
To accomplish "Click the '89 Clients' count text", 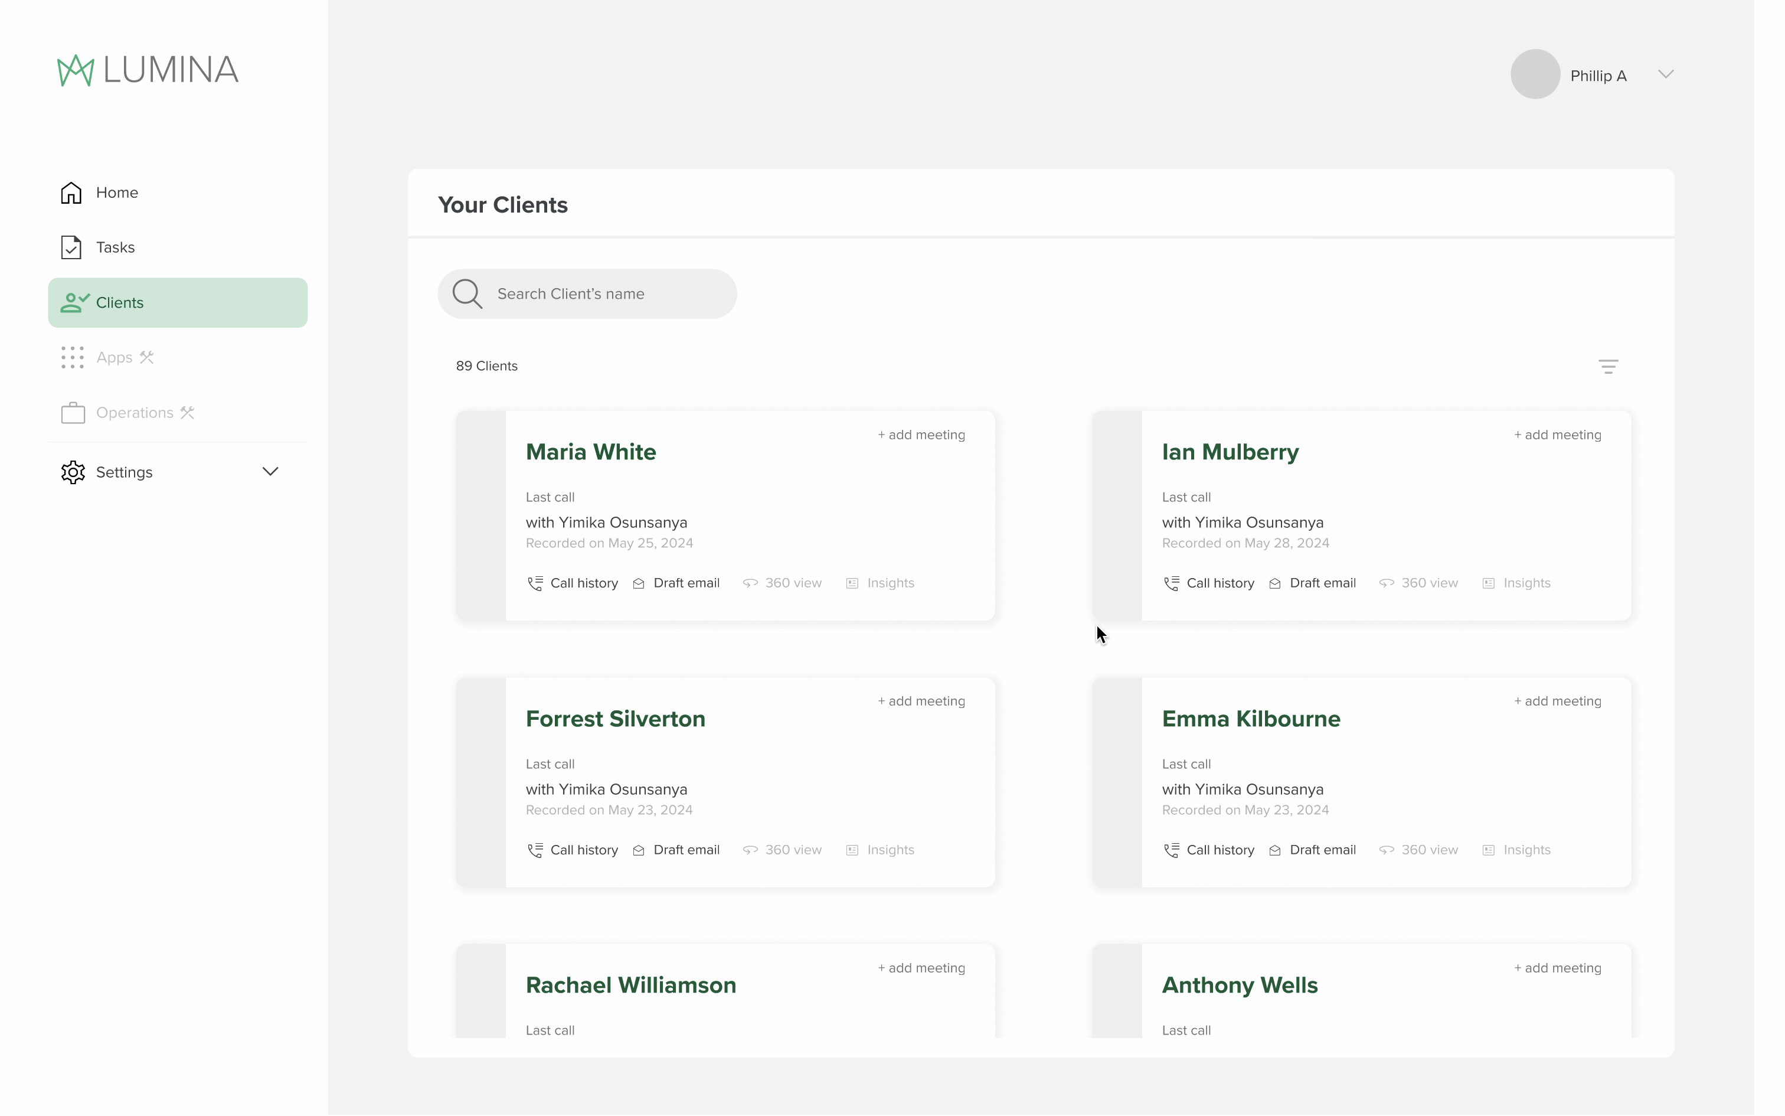I will click(487, 366).
